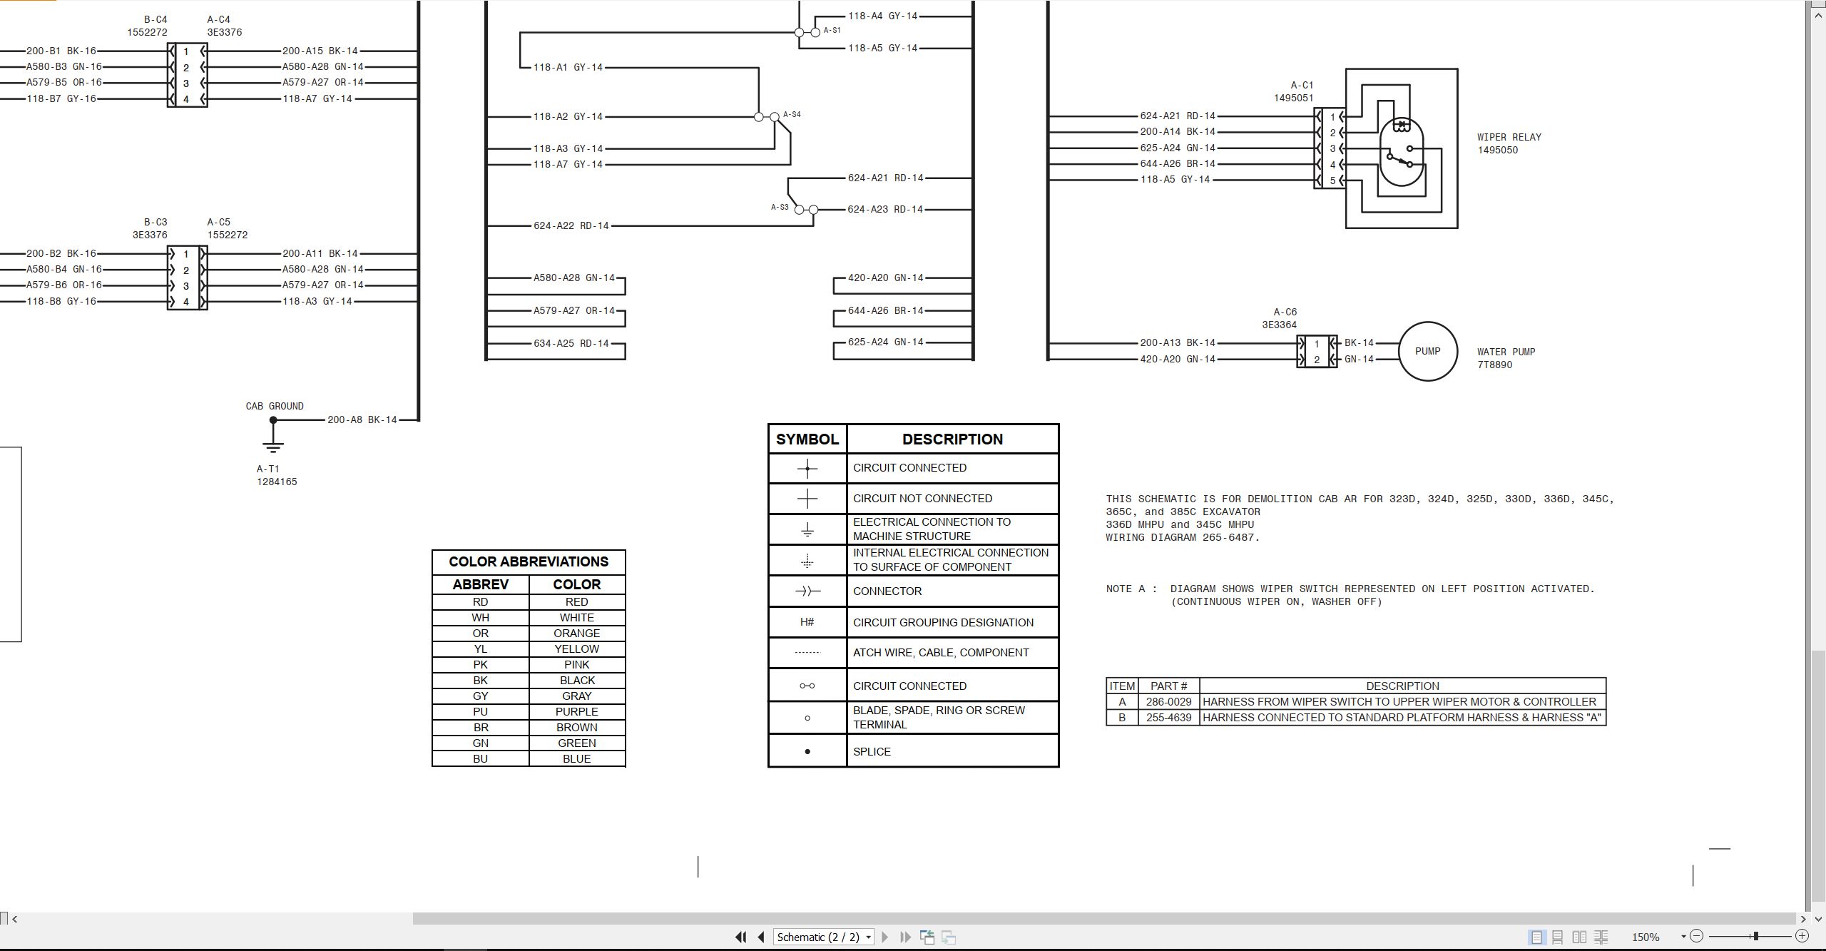Click WIRING DIAGRAM 265-6487 text

coord(1183,537)
